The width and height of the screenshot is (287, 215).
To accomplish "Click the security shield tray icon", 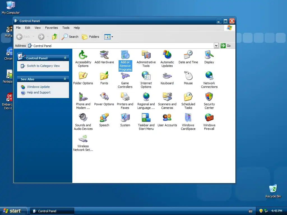I will pos(261,211).
